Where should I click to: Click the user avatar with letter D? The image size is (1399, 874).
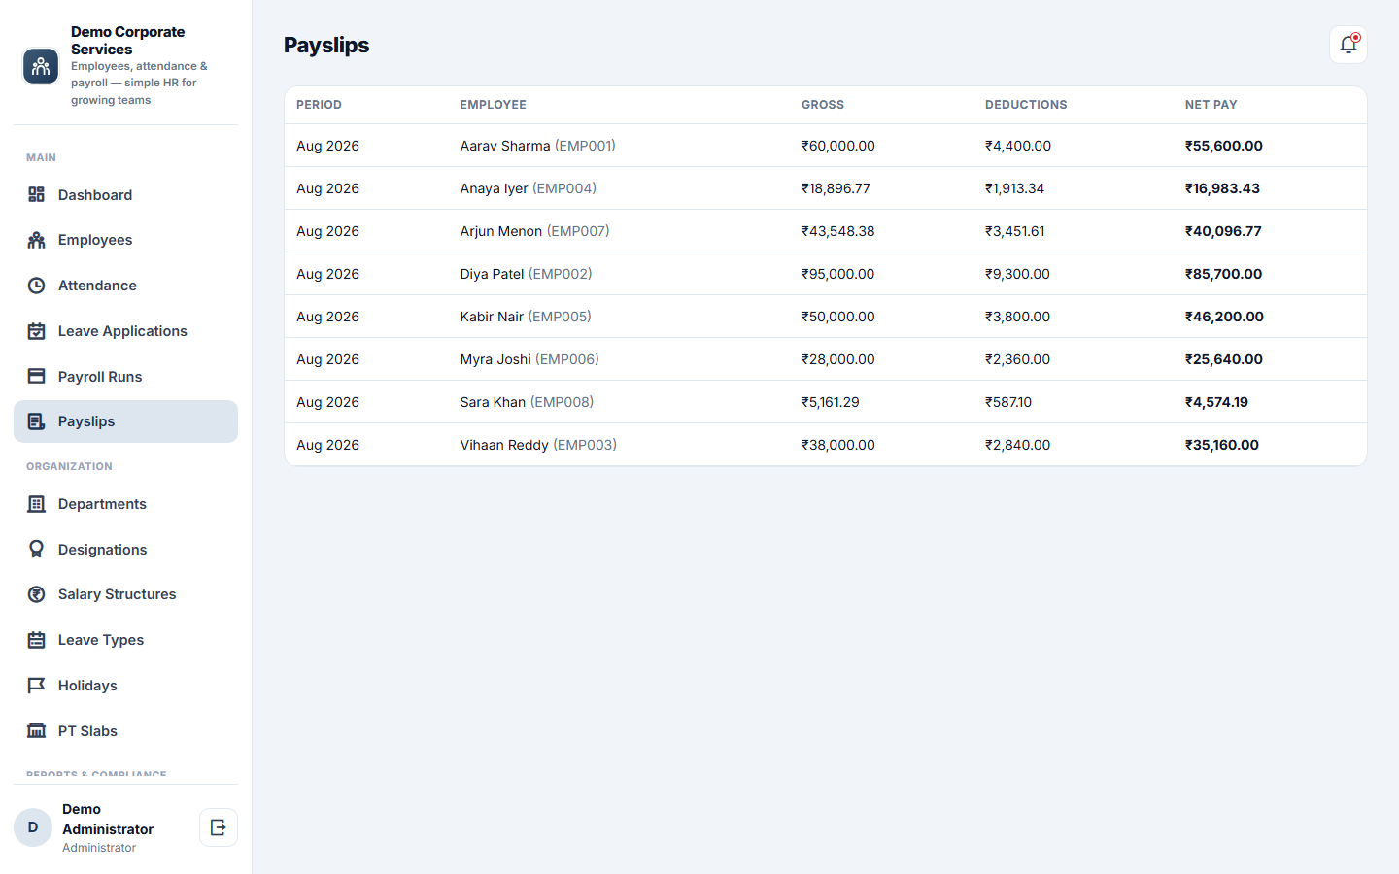pos(33,827)
